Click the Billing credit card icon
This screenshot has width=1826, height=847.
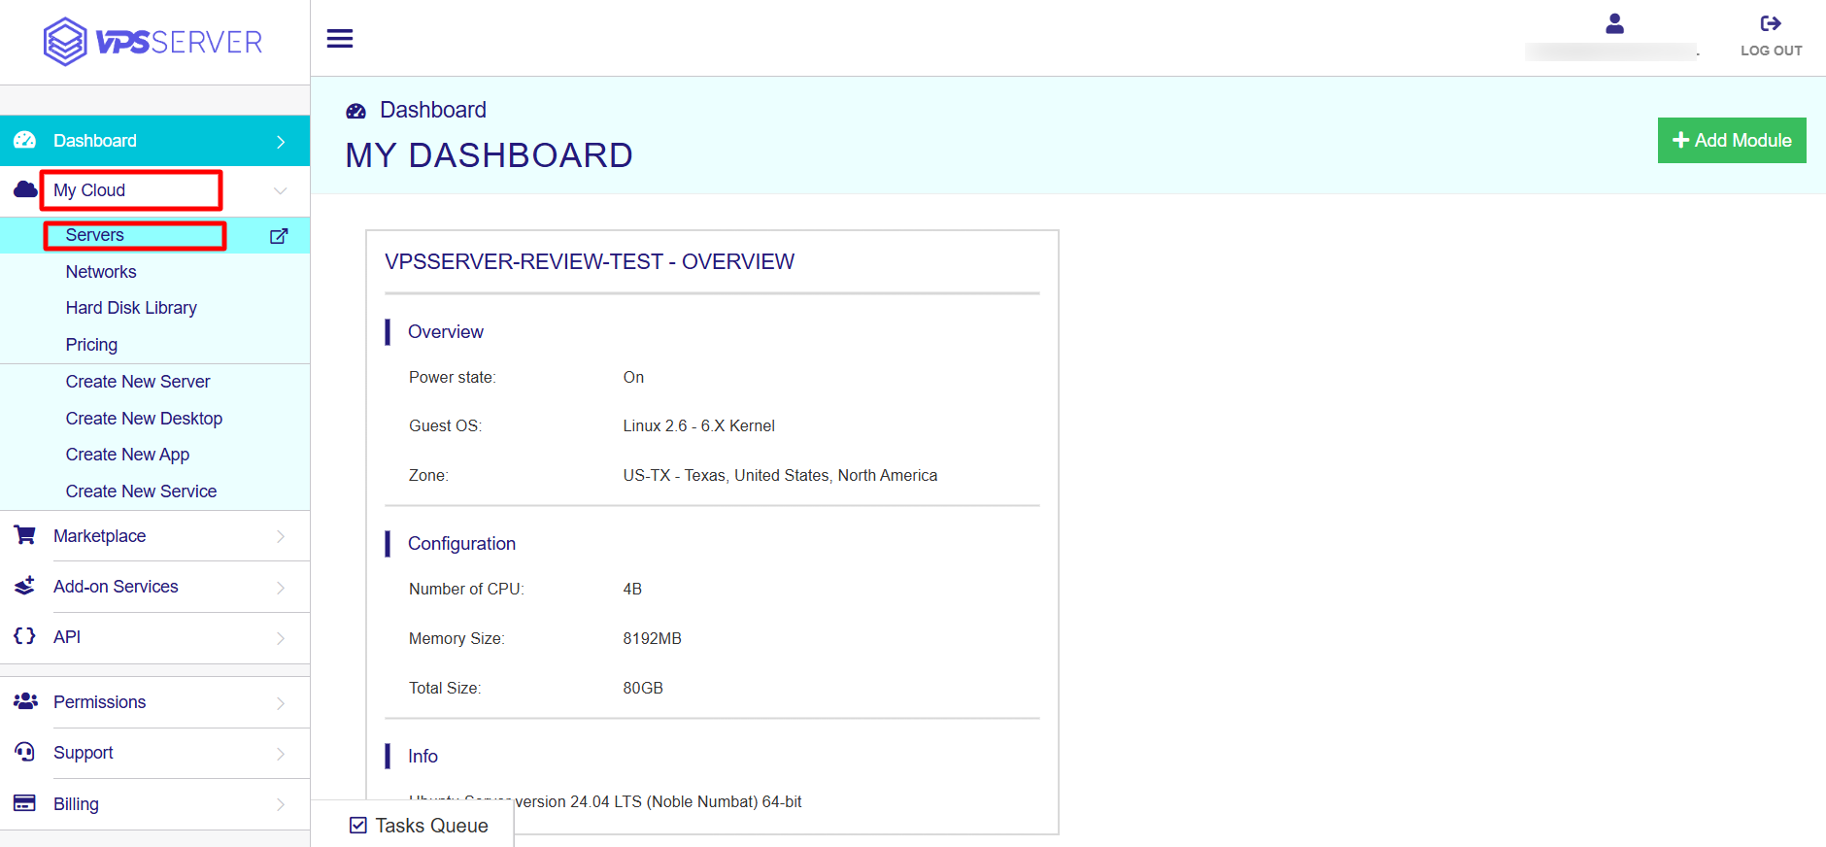(x=25, y=803)
